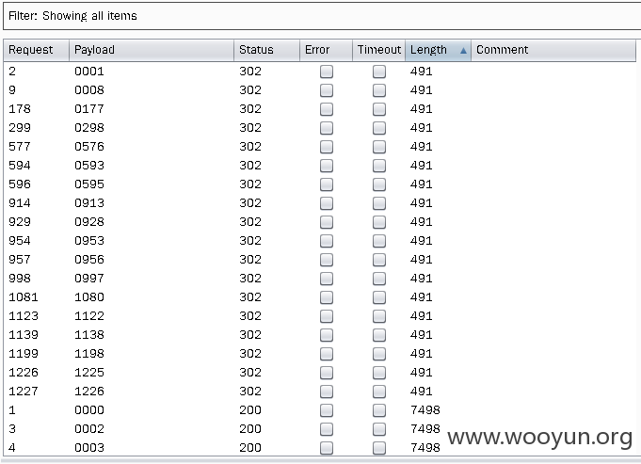This screenshot has width=641, height=464.
Task: Click length 491 for payload 0008
Action: point(421,90)
